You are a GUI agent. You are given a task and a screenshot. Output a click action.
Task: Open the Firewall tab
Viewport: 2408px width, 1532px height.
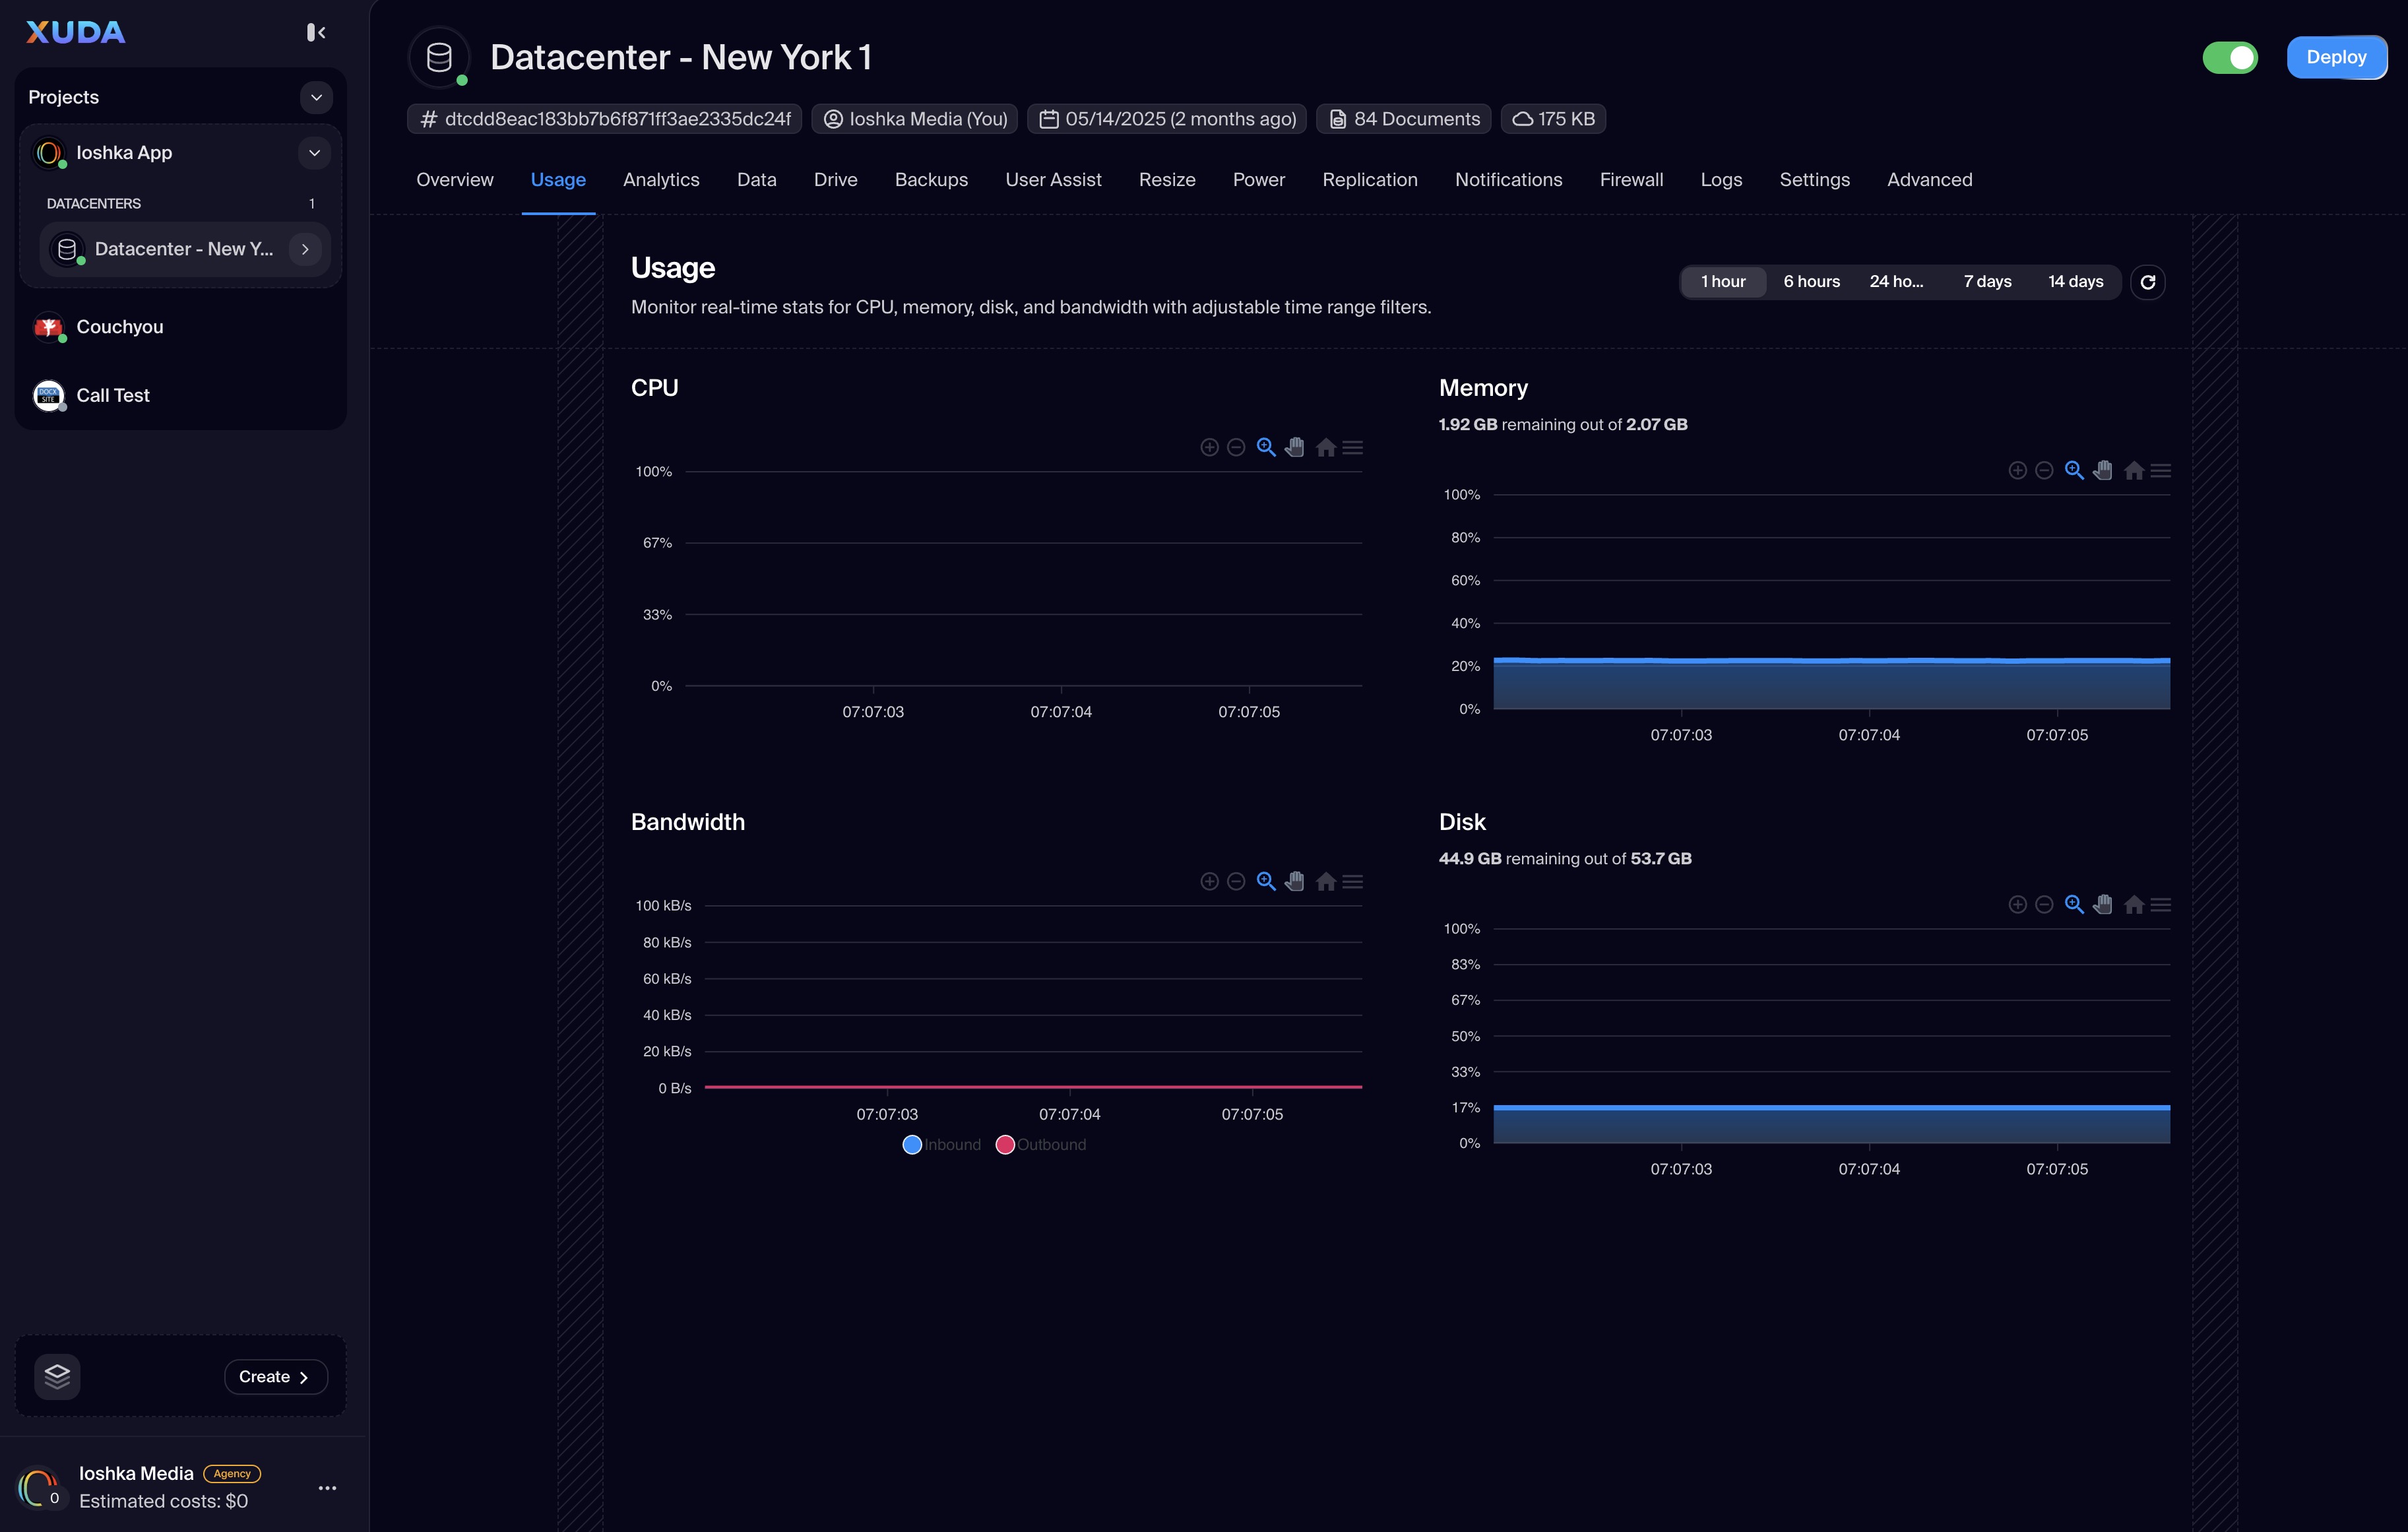(1631, 180)
